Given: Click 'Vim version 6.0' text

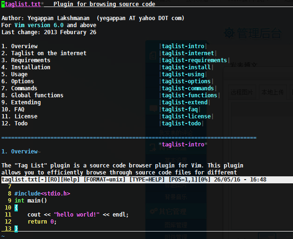Looking at the screenshot, I should click(x=39, y=25).
